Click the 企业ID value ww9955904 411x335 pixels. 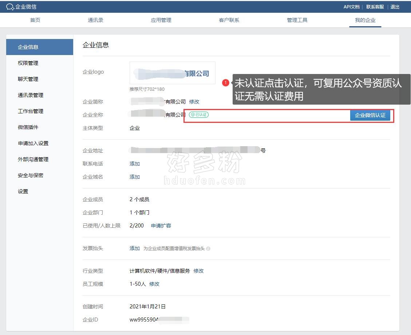144,320
